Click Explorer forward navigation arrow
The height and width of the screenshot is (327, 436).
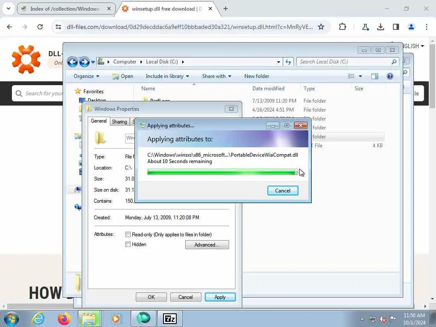point(84,62)
